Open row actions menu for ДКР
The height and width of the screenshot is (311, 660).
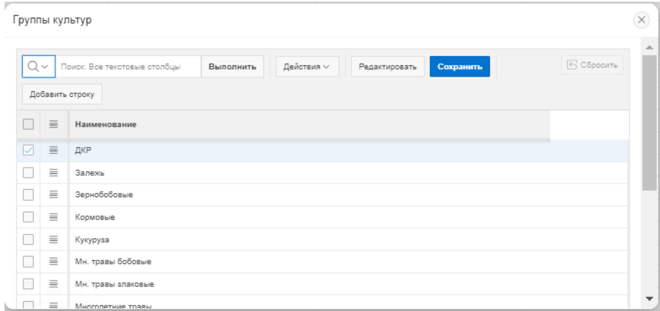pos(54,150)
